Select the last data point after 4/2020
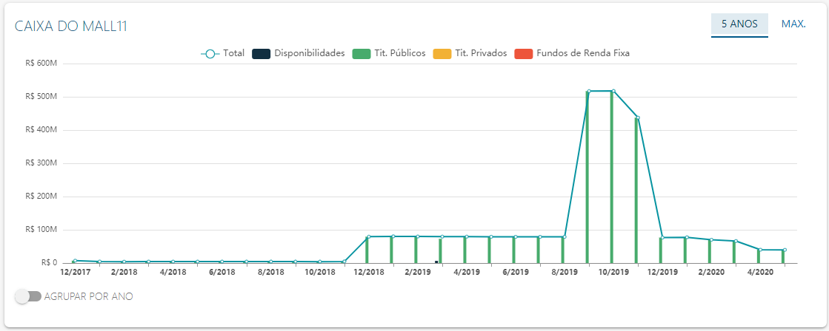829x331 pixels. point(785,250)
